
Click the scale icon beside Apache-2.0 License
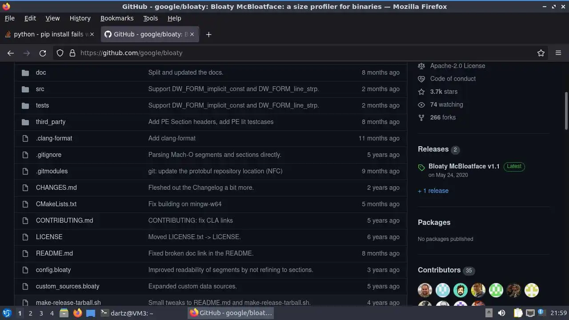[421, 66]
